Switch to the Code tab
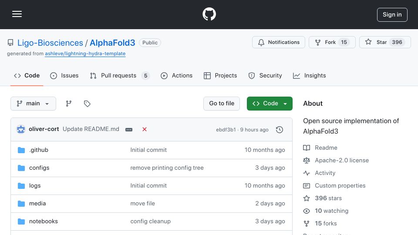 27,76
